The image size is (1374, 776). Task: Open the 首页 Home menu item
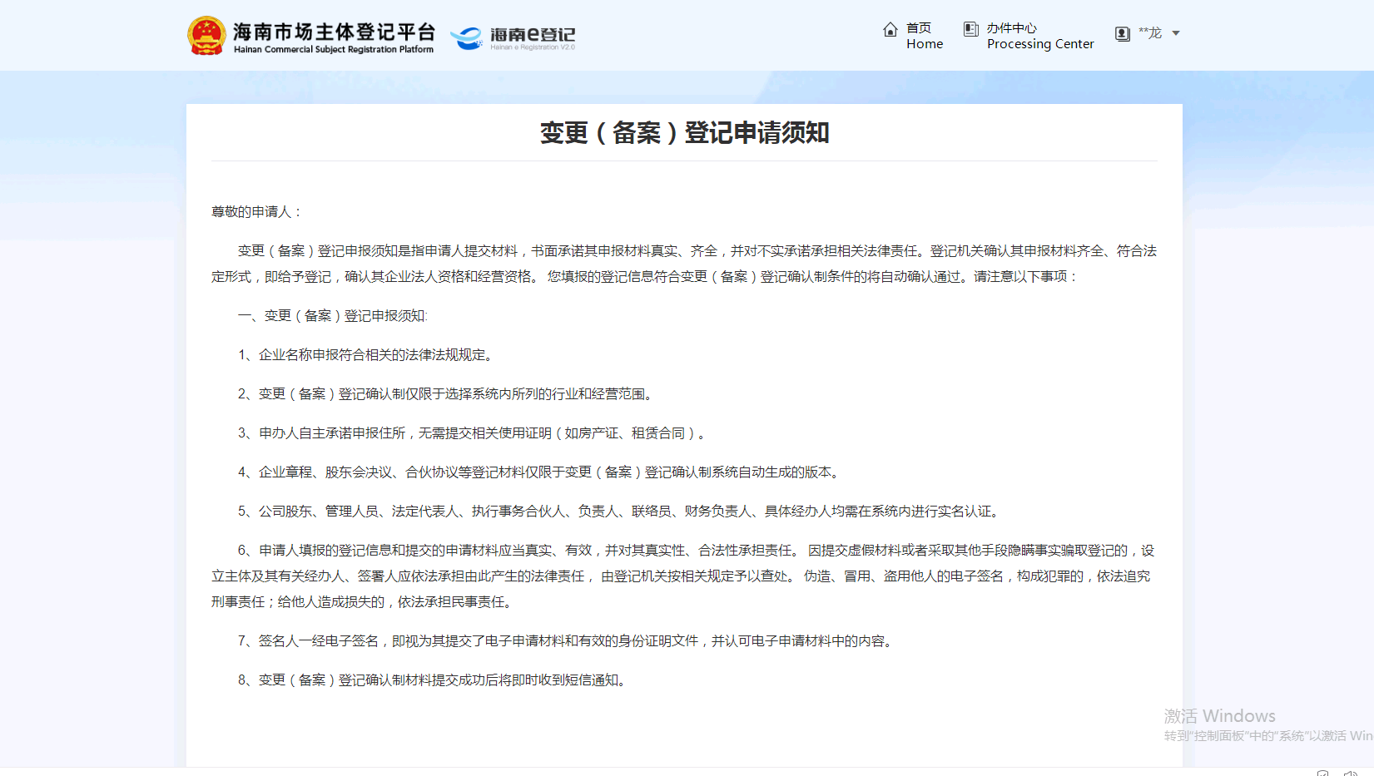[925, 36]
